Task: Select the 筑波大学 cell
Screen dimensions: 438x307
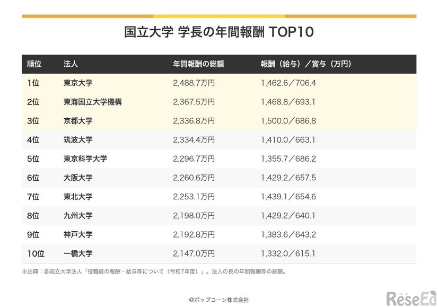Action: [78, 139]
